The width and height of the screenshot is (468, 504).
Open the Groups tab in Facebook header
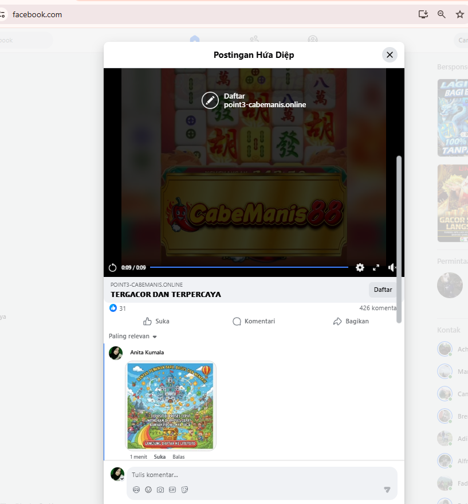tap(313, 39)
